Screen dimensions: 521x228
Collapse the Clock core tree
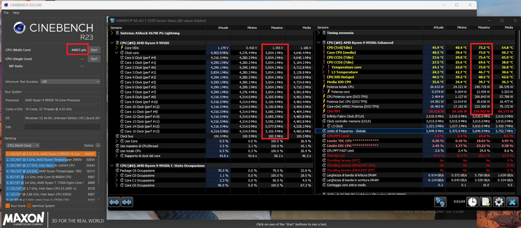[117, 52]
